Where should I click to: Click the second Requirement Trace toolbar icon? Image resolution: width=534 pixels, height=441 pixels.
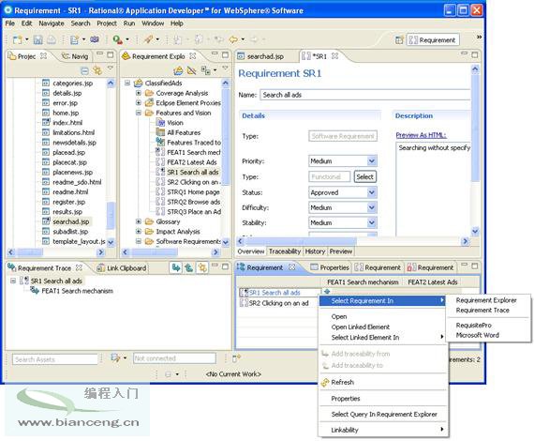pyautogui.click(x=189, y=267)
